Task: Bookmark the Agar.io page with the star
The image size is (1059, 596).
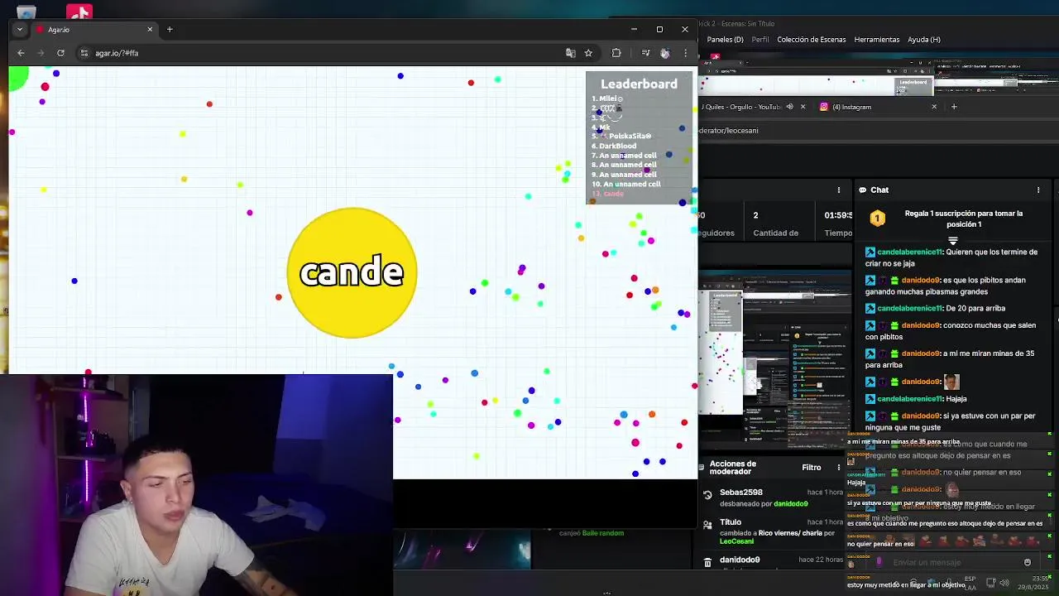Action: click(588, 53)
